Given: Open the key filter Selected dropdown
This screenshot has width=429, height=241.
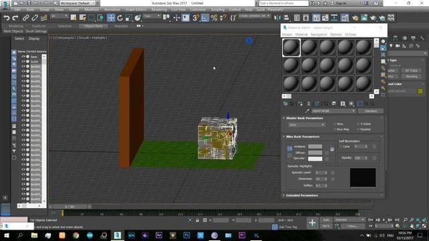Looking at the screenshot, I should click(350, 220).
